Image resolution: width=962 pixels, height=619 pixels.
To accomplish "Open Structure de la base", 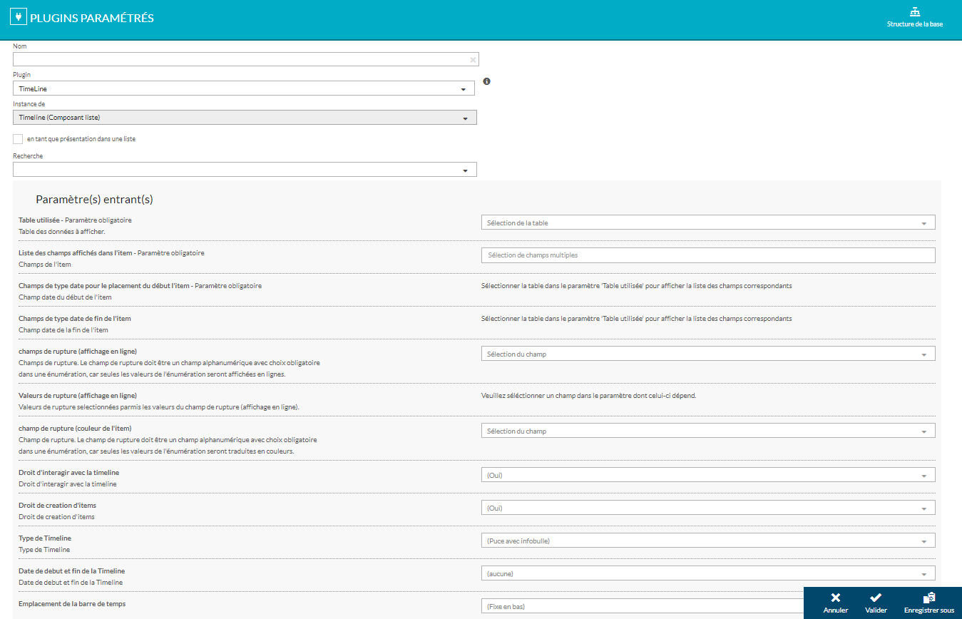I will [914, 12].
